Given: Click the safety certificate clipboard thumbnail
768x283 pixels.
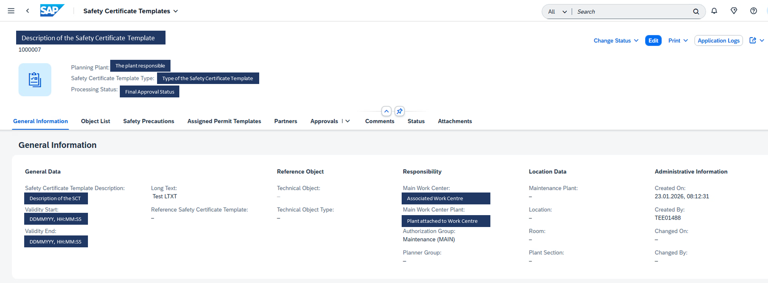Looking at the screenshot, I should click(35, 80).
